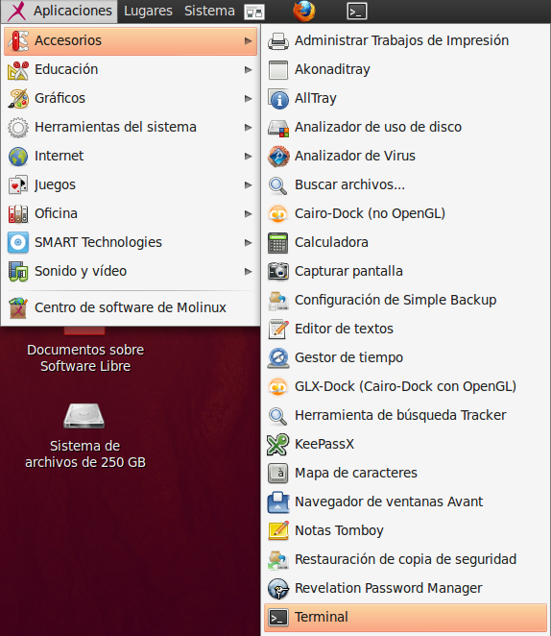551x636 pixels.
Task: Open the Educación category
Action: (131, 69)
